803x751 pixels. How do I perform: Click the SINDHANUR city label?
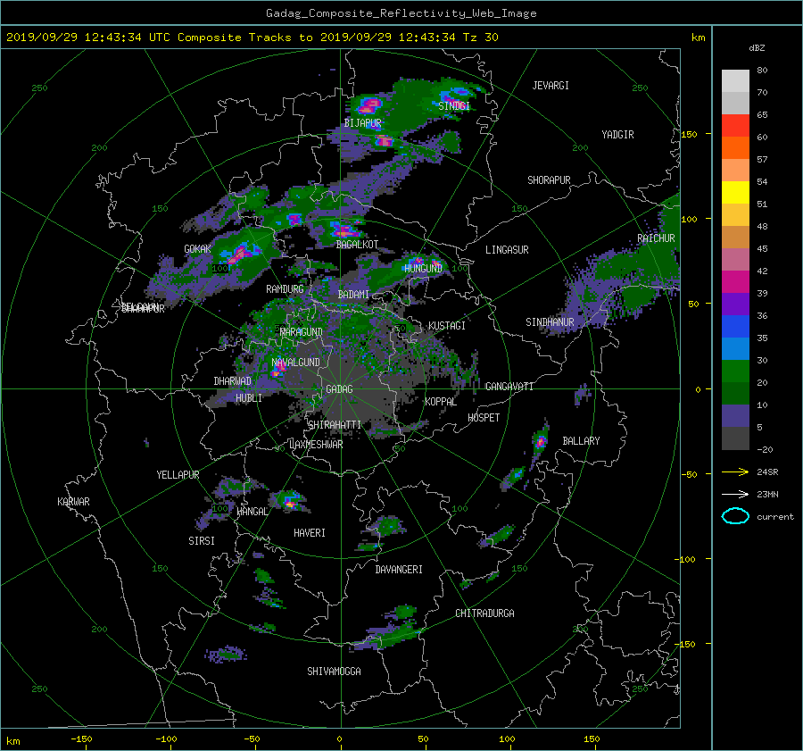pos(550,322)
